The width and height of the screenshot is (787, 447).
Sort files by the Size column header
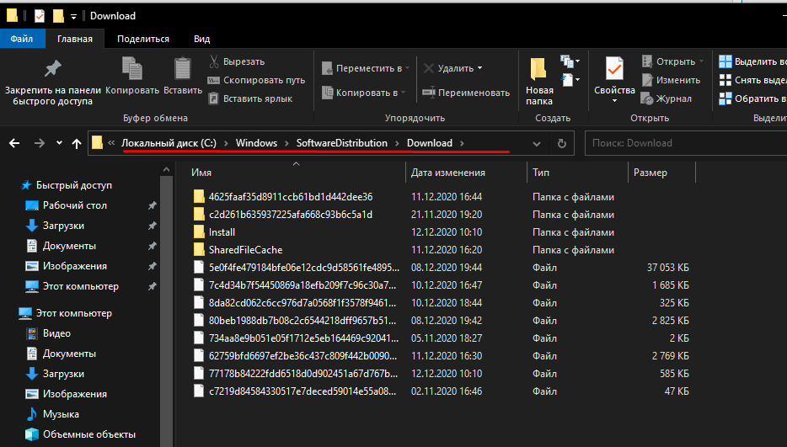pos(650,173)
